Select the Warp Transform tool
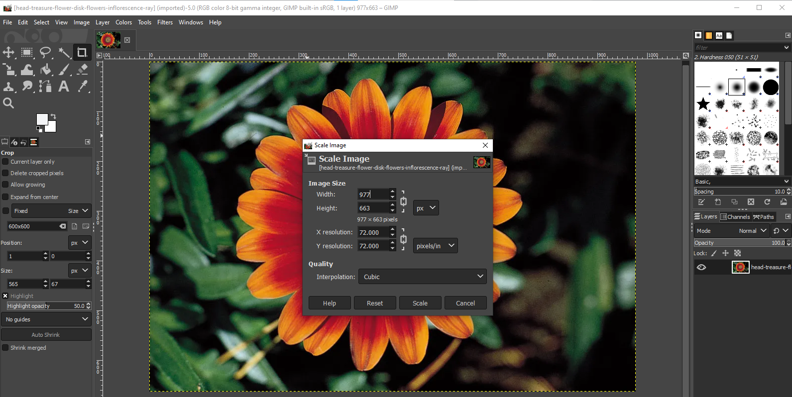792x397 pixels. tap(27, 70)
